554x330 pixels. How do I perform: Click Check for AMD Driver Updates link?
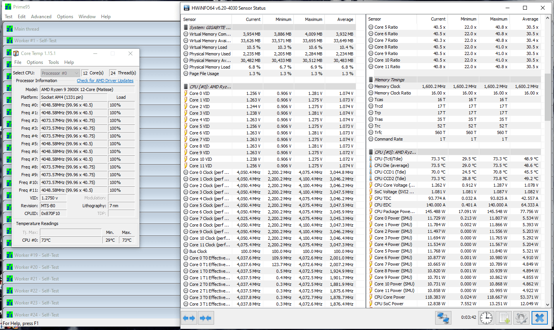[105, 81]
